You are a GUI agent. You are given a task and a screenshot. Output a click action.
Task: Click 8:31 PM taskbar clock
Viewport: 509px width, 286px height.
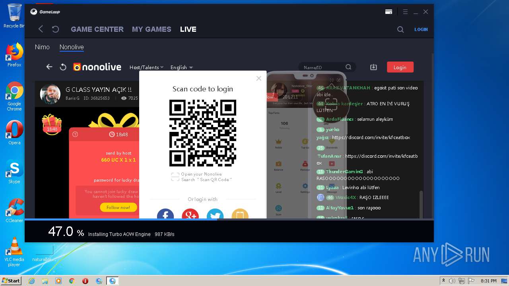tap(489, 281)
